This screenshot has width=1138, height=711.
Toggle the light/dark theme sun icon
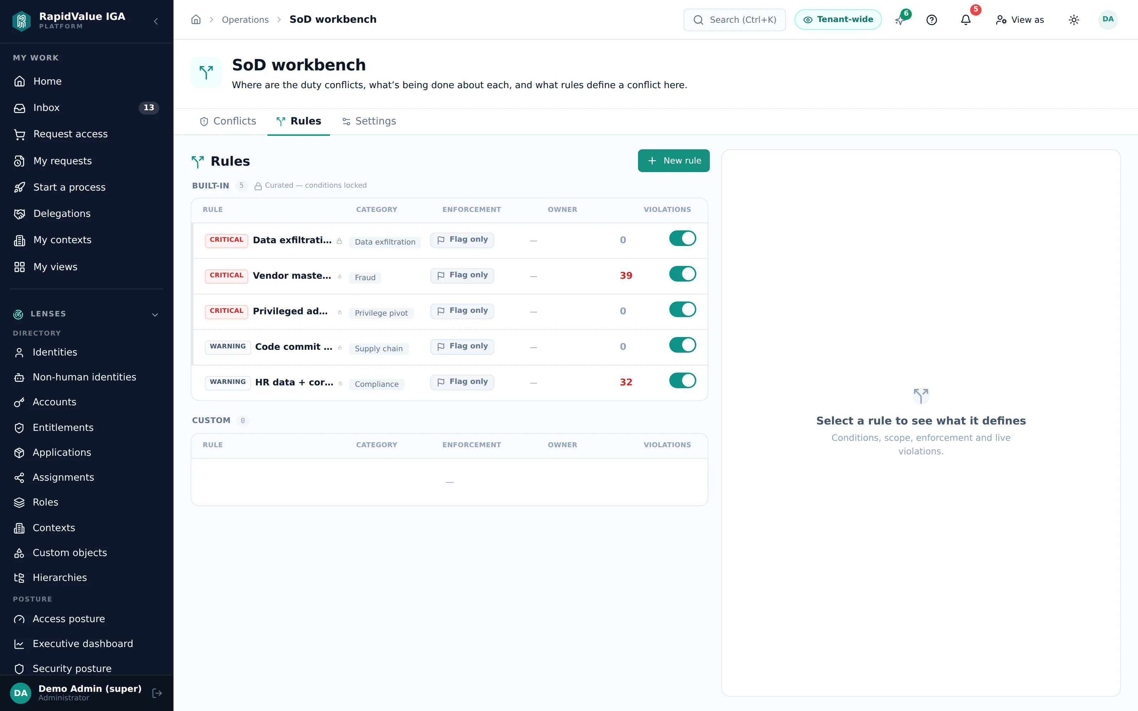coord(1074,20)
